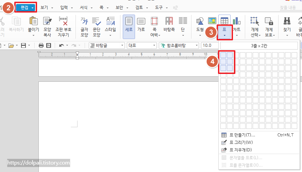The width and height of the screenshot is (302, 172).
Task: Click 개체 선택 object select icon
Action: 255,21
